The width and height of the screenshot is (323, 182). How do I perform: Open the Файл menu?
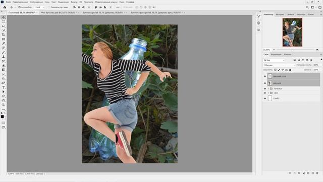tap(8, 2)
